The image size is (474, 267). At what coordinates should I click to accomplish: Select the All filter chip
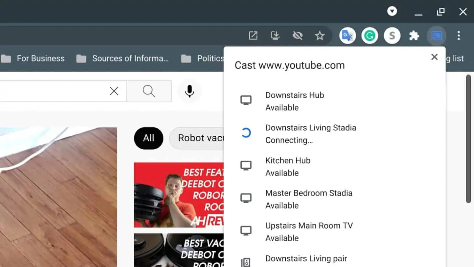[x=149, y=138]
